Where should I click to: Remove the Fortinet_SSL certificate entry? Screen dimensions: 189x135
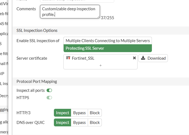[134, 58]
